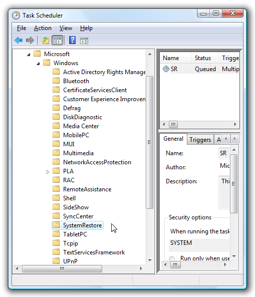Click scroll down arrow in tree pane
Viewport: 255px width, 297px height.
[x=150, y=260]
